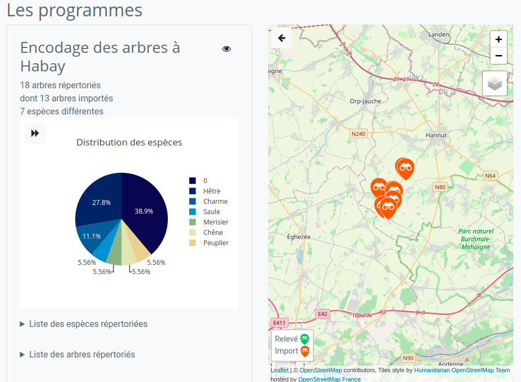The height and width of the screenshot is (382, 521).
Task: Open the OpenStreetMap contributors link
Action: [x=320, y=371]
